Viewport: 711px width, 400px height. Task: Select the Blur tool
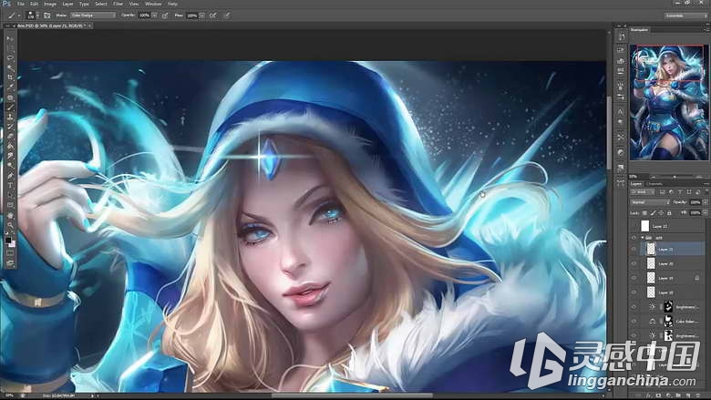coord(10,156)
